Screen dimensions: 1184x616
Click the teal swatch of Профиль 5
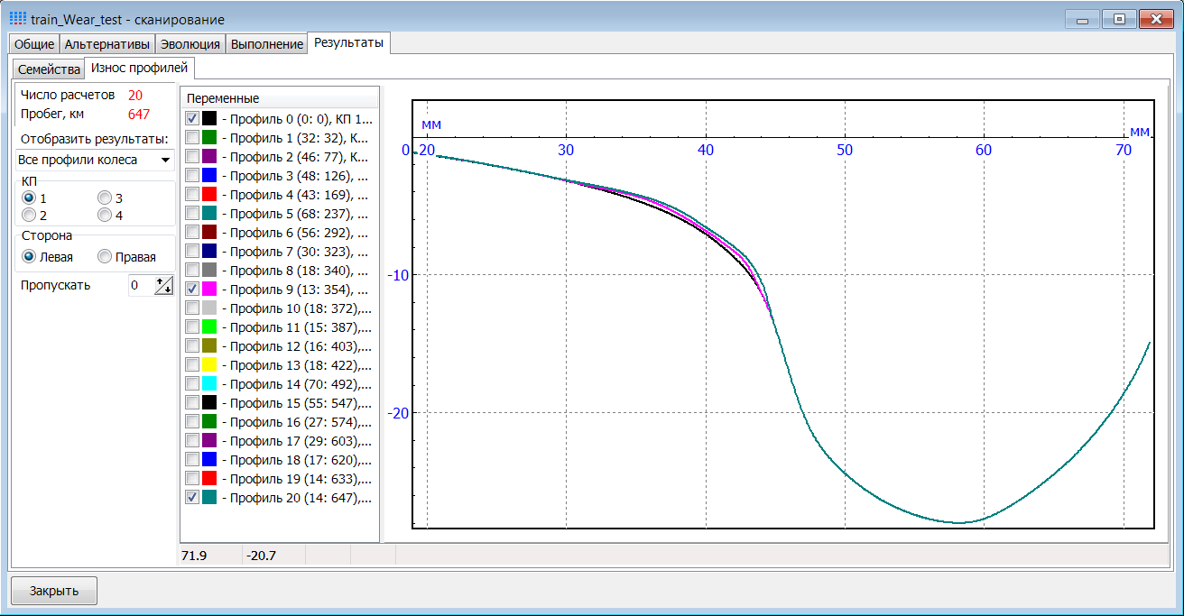[x=209, y=213]
